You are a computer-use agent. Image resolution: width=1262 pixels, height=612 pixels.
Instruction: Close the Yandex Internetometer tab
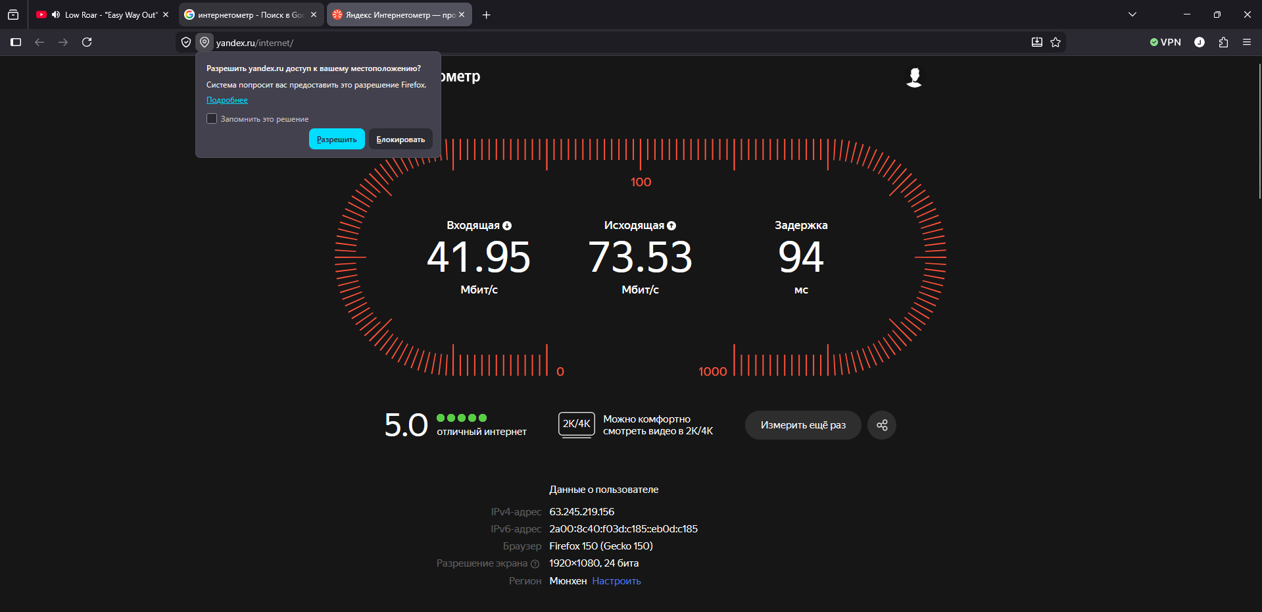click(x=462, y=14)
